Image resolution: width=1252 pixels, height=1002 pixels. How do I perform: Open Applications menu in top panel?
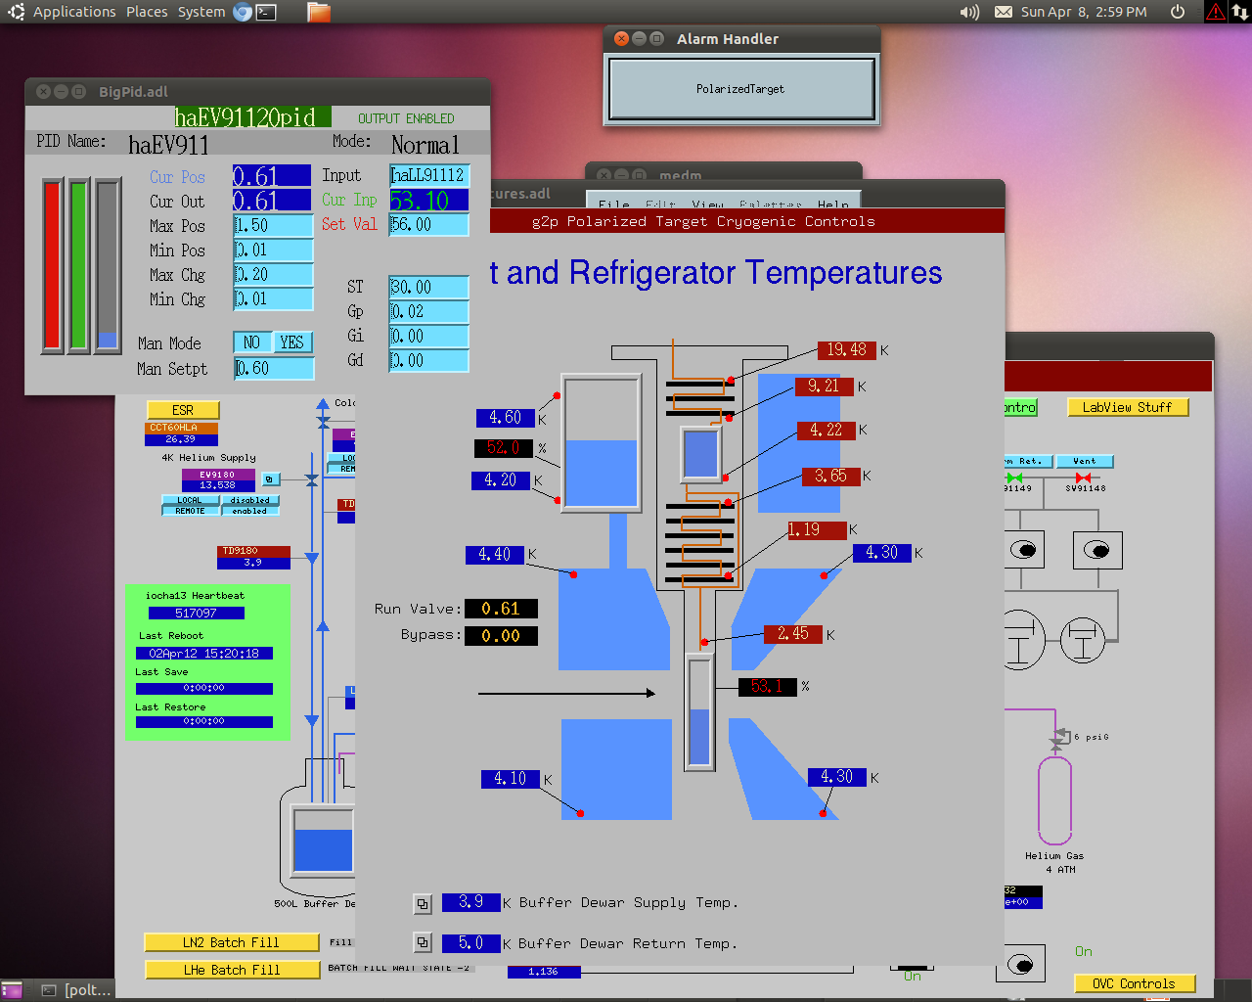tap(74, 12)
